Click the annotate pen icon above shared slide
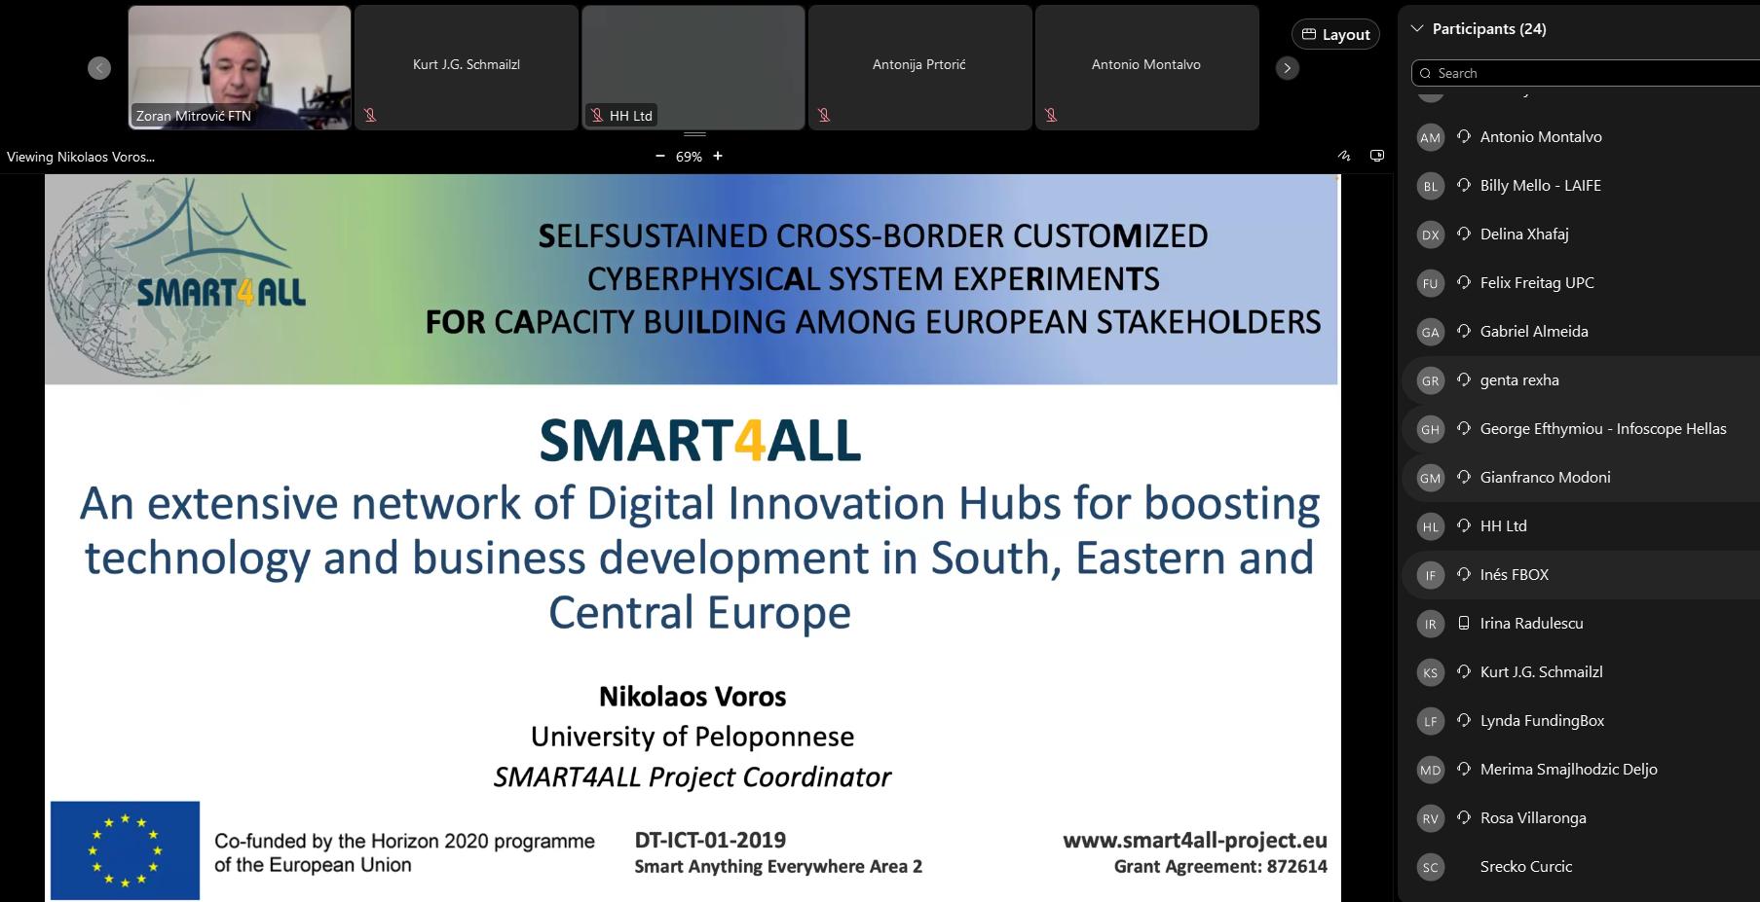This screenshot has width=1760, height=902. click(x=1344, y=156)
